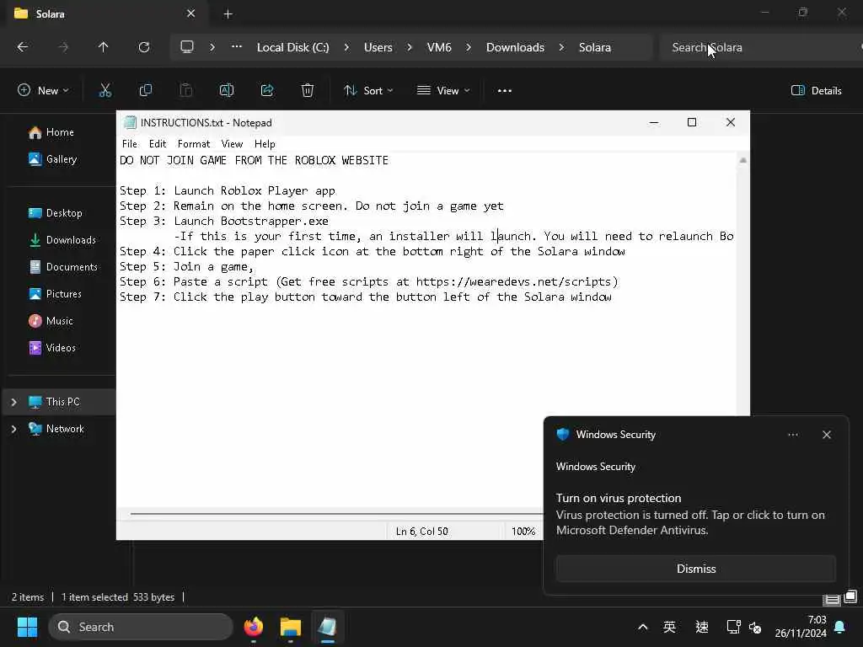Viewport: 863px width, 647px height.
Task: Click the taskbar Search box
Action: point(141,627)
